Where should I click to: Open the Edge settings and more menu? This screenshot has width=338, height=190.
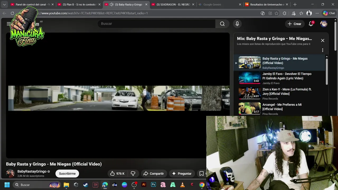317,13
